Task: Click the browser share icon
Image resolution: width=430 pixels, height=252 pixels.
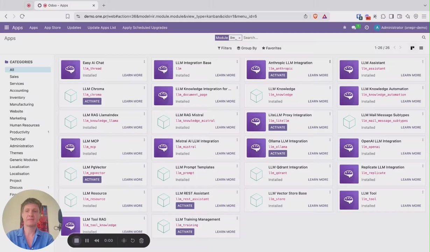Action: (x=306, y=16)
